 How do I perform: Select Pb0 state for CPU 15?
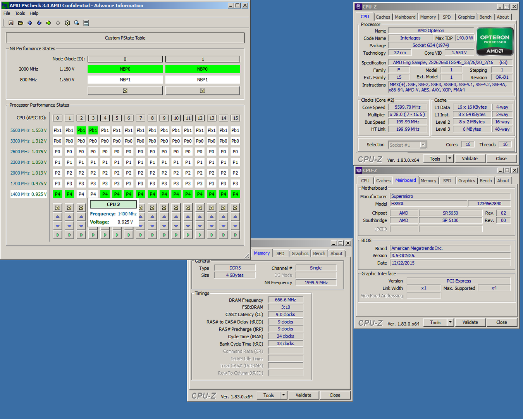pyautogui.click(x=235, y=141)
